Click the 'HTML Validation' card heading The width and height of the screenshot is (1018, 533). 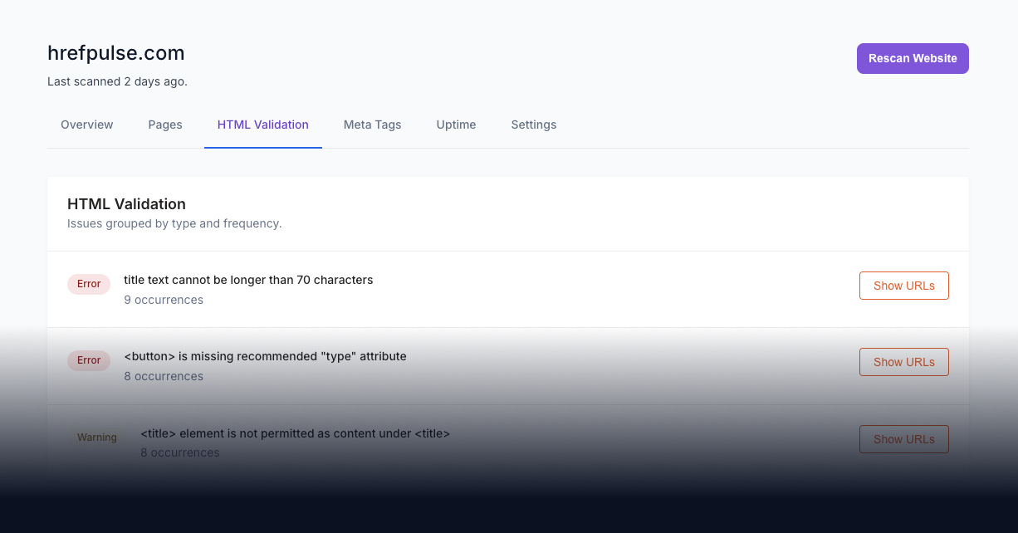[x=126, y=204]
